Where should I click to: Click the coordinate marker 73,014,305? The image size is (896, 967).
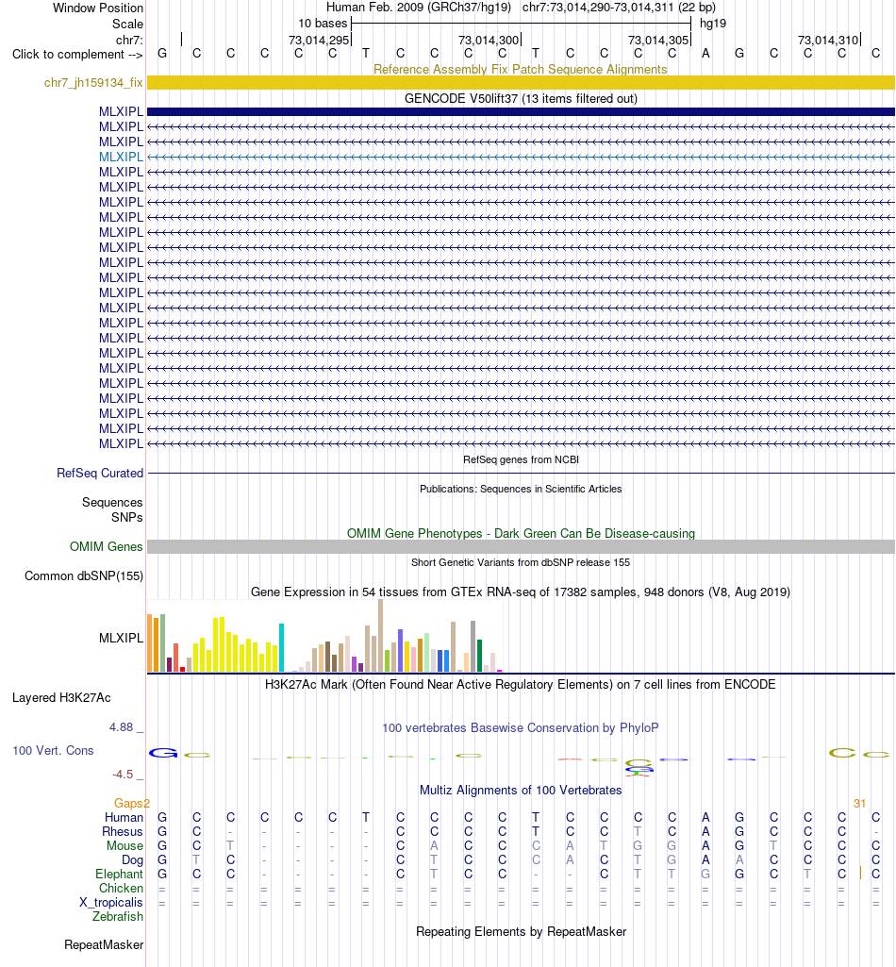[x=658, y=40]
